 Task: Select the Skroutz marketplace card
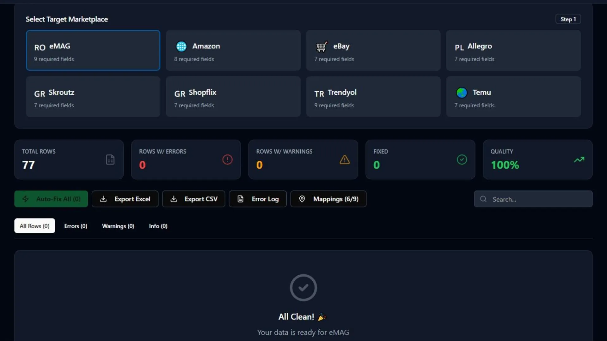pos(93,97)
